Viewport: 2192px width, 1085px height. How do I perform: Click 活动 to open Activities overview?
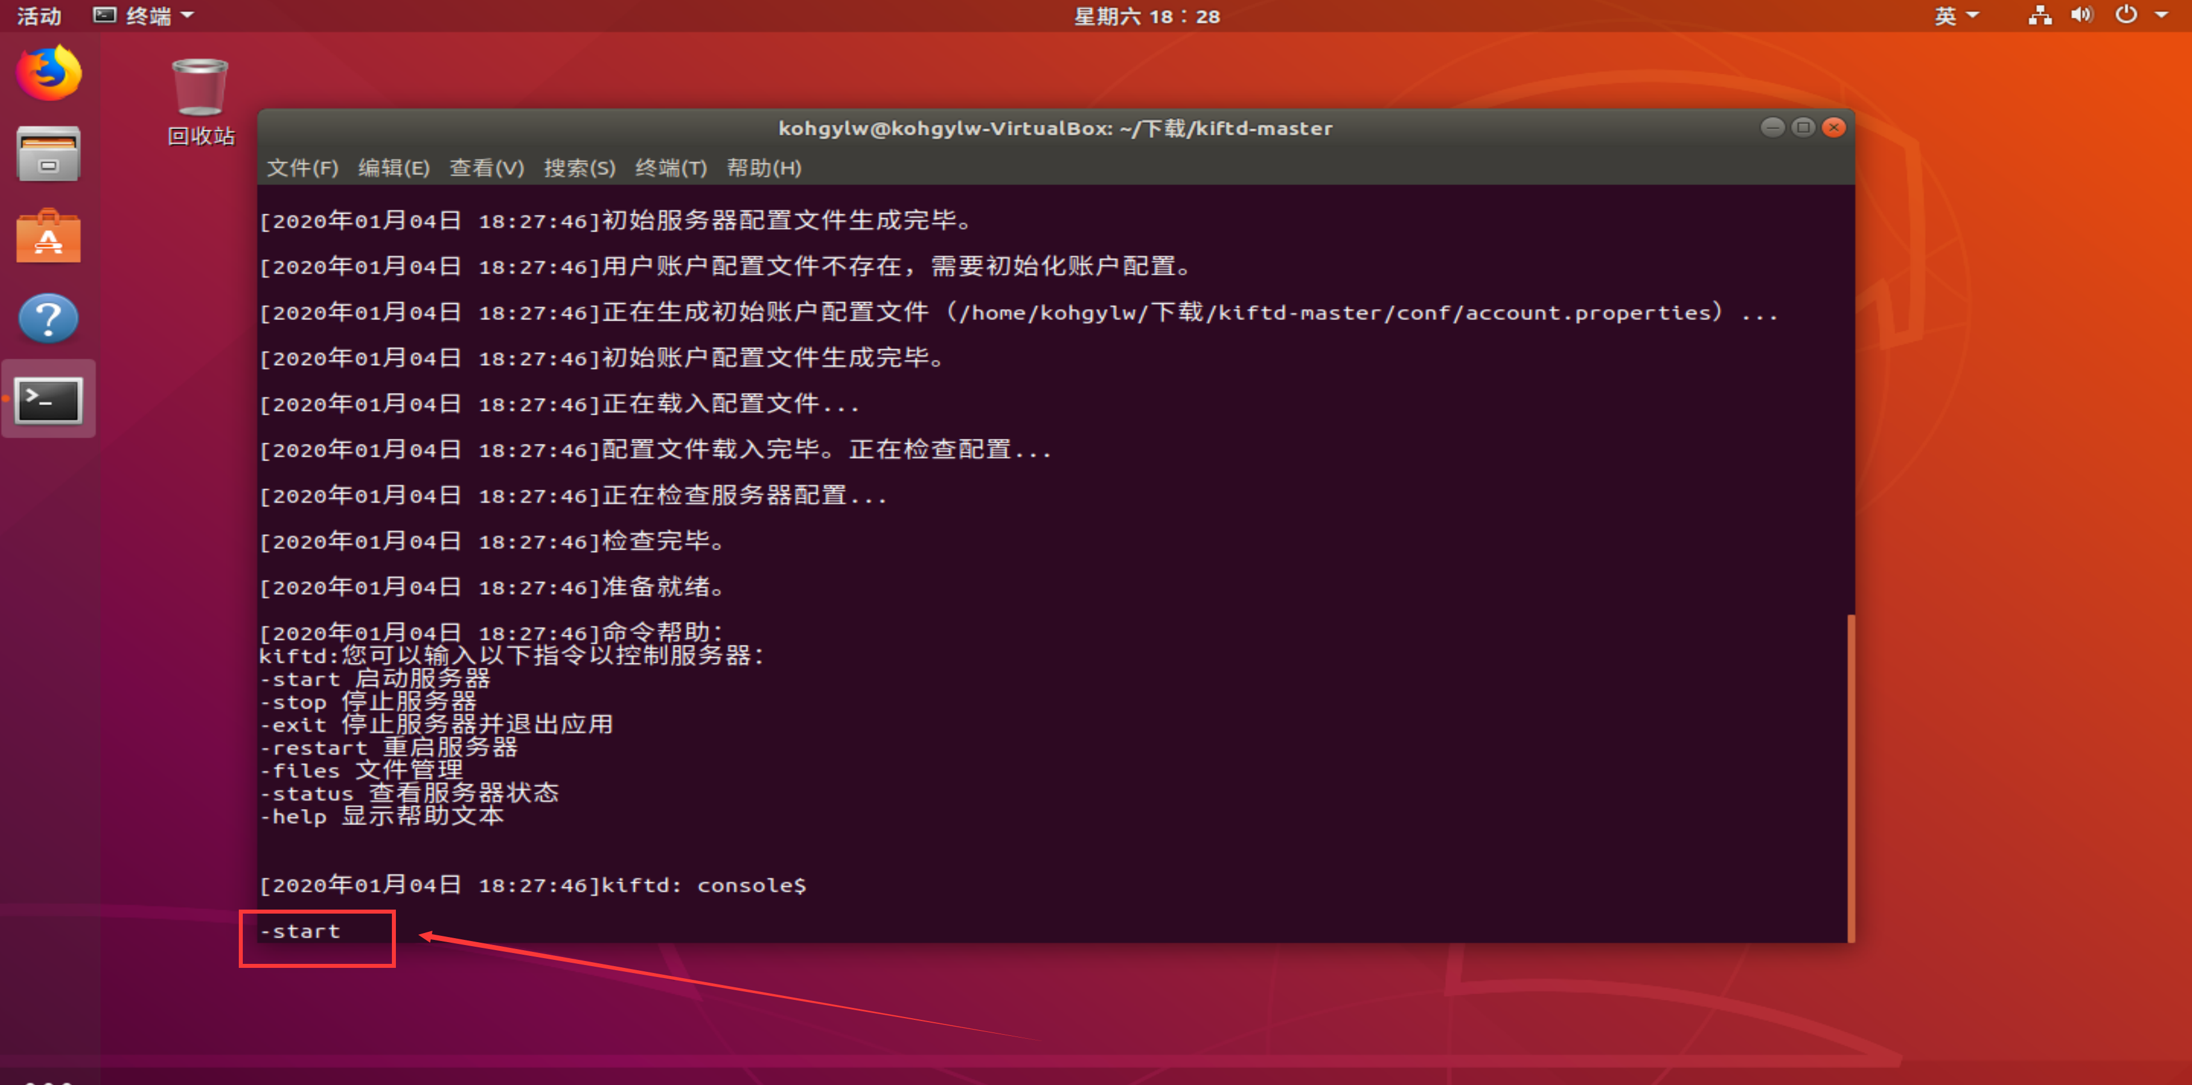(x=39, y=14)
